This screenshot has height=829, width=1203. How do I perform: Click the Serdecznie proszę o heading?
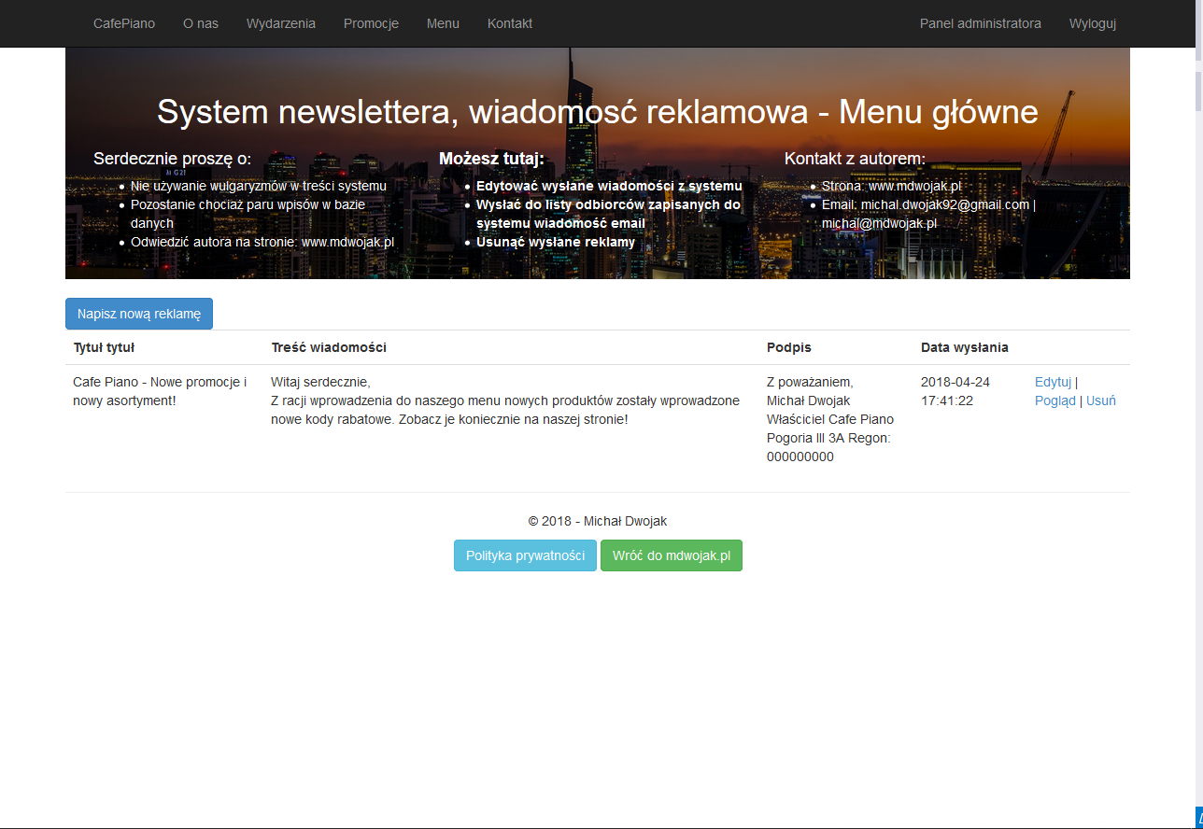pyautogui.click(x=173, y=159)
